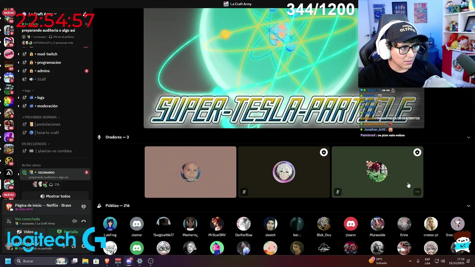Click taskbar Buscar search box

point(42,261)
